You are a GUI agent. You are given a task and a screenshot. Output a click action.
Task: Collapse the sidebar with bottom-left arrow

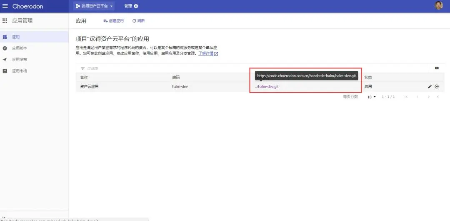tap(4, 217)
